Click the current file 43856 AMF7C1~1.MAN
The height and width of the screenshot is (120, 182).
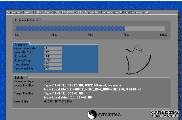point(58,102)
